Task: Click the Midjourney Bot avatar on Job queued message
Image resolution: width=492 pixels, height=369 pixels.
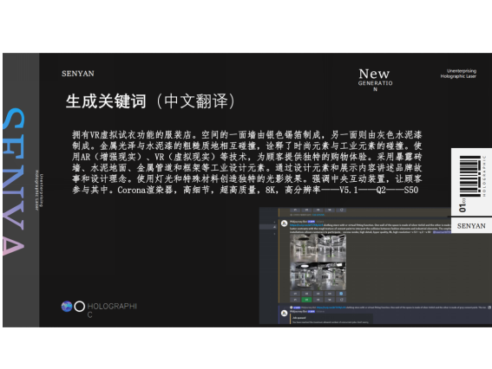Action: coord(284,314)
